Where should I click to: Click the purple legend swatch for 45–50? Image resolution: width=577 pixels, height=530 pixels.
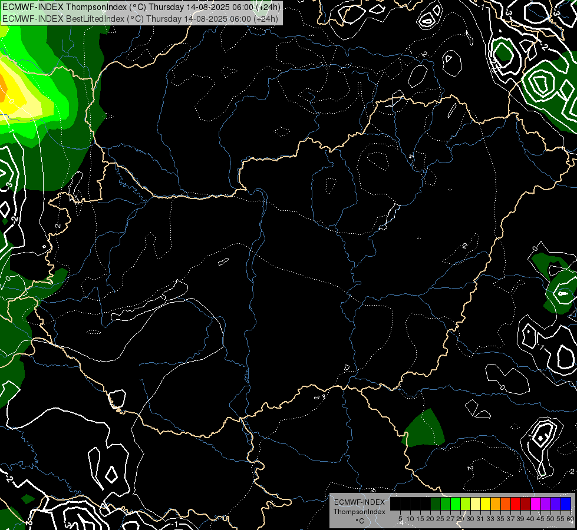point(546,503)
